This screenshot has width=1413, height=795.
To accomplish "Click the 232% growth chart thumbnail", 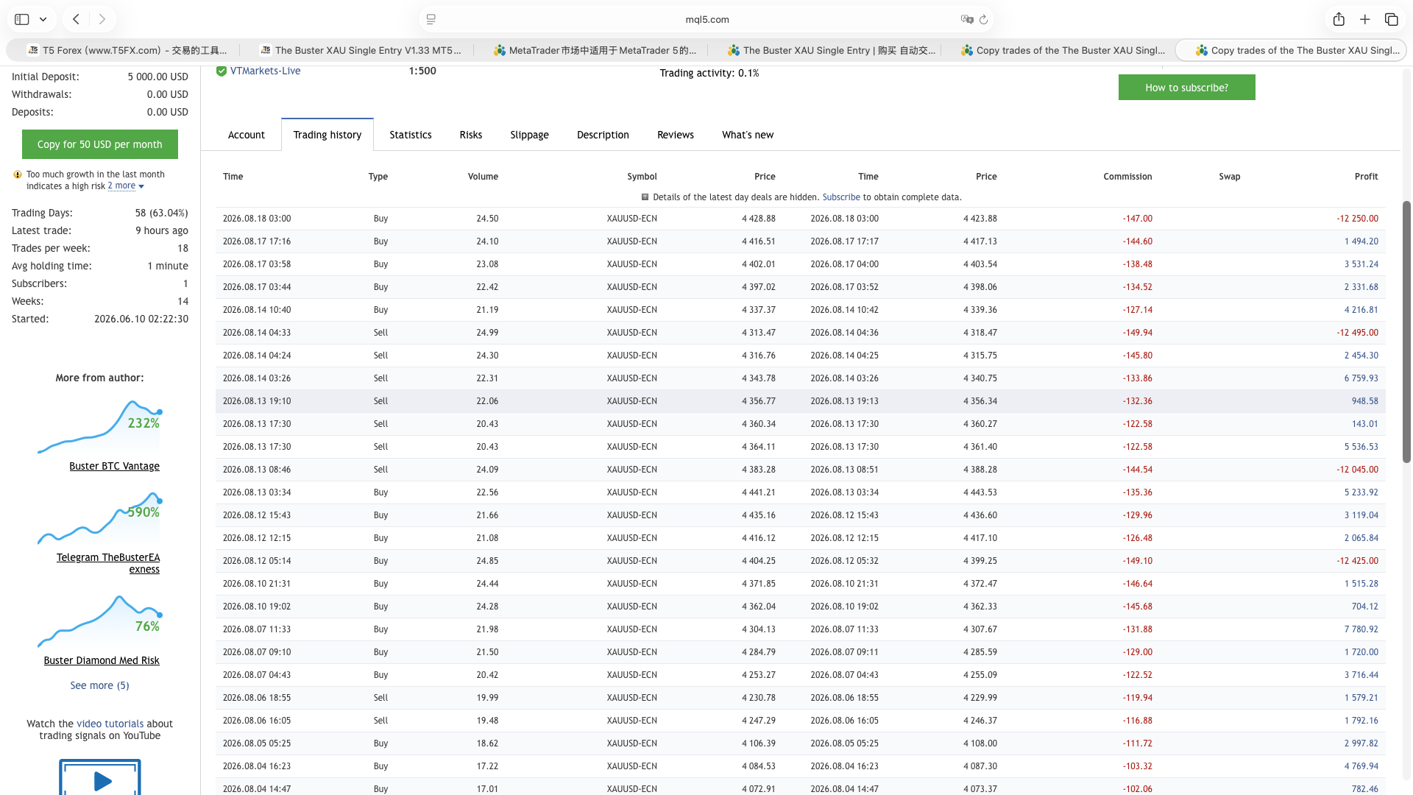I will coord(99,427).
